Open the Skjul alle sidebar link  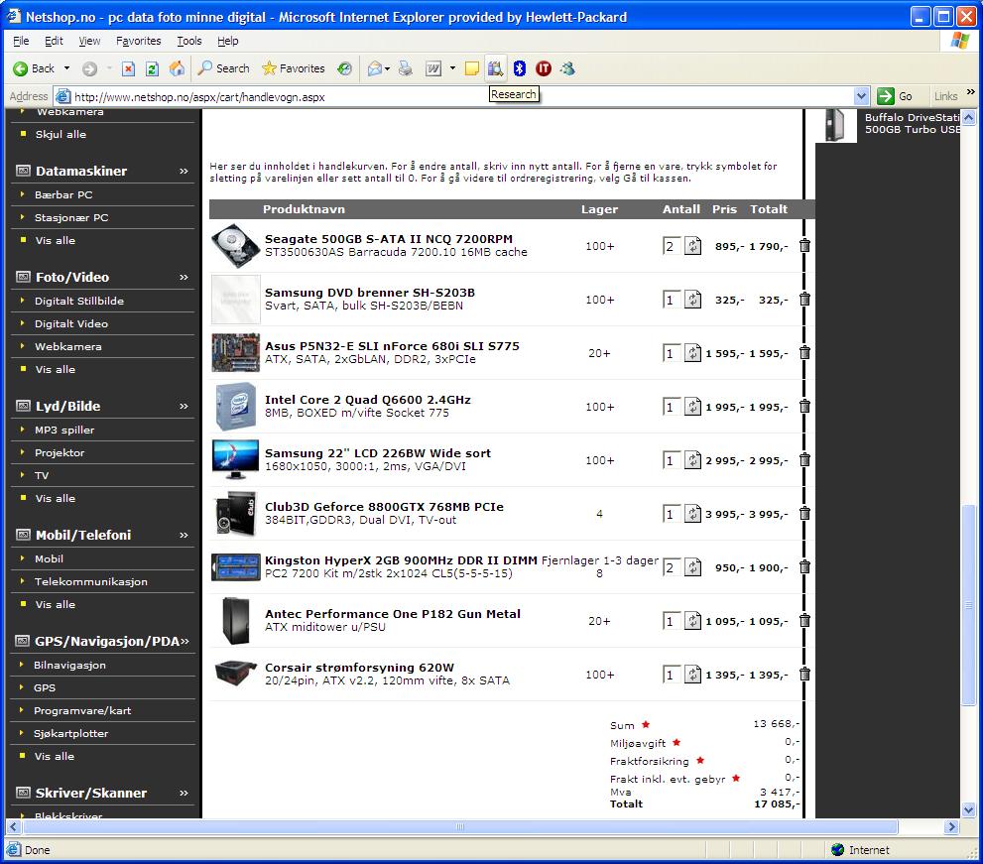point(61,134)
